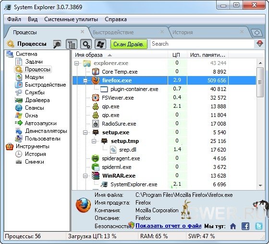
Task: Collapse the WinRAR.exe tree node
Action: 85,176
